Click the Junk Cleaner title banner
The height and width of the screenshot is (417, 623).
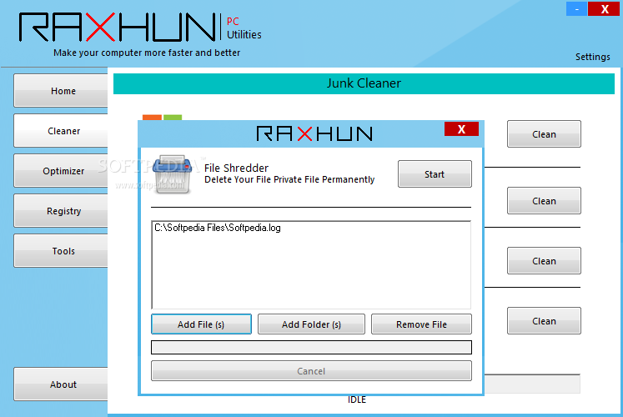(364, 83)
